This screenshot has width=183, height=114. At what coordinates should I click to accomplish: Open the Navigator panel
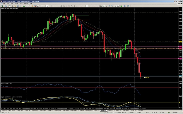pyautogui.click(x=15, y=6)
